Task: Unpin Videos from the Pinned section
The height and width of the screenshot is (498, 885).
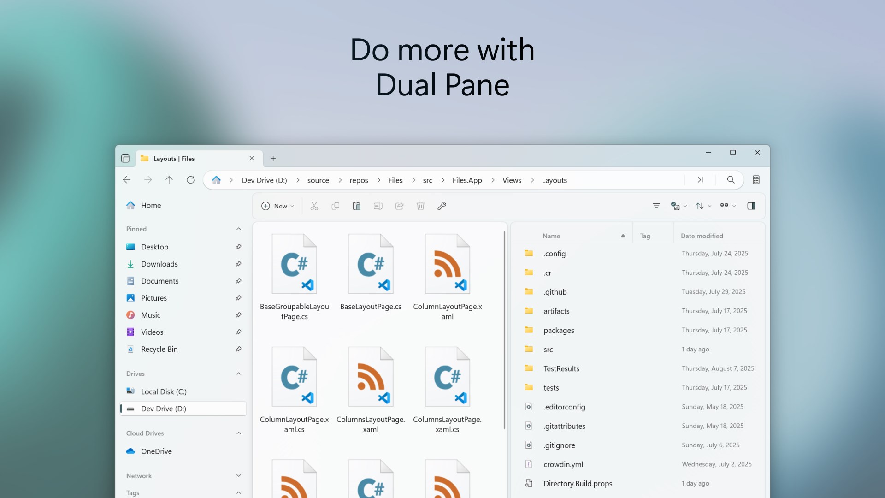Action: point(239,332)
